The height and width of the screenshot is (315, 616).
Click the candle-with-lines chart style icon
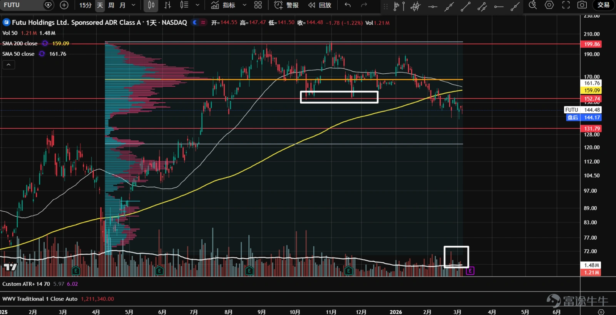pyautogui.click(x=184, y=5)
